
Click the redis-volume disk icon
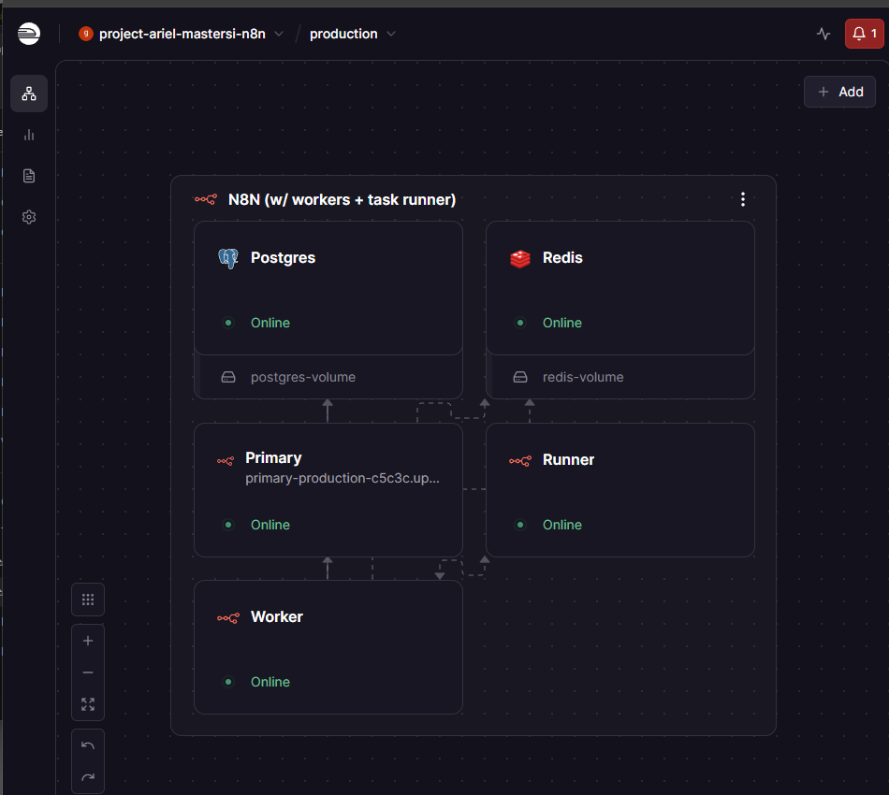click(520, 377)
